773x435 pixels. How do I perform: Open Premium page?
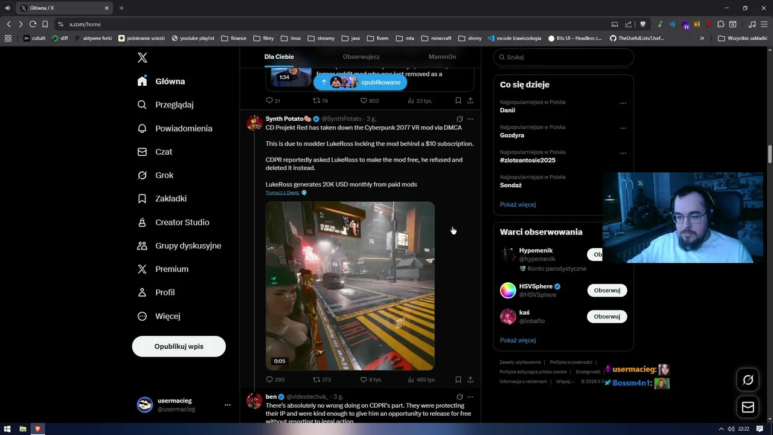pos(163,269)
